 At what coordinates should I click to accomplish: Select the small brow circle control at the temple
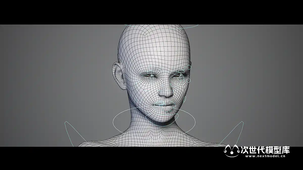point(189,67)
